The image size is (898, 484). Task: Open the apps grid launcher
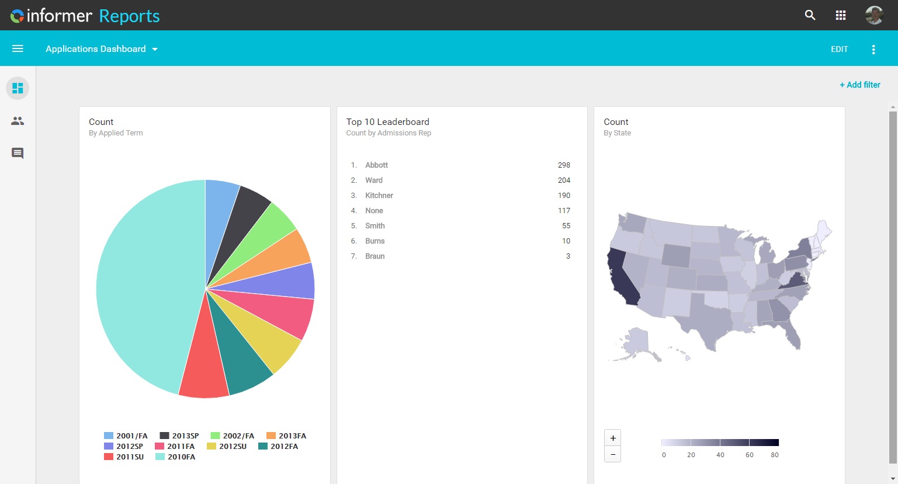tap(841, 15)
